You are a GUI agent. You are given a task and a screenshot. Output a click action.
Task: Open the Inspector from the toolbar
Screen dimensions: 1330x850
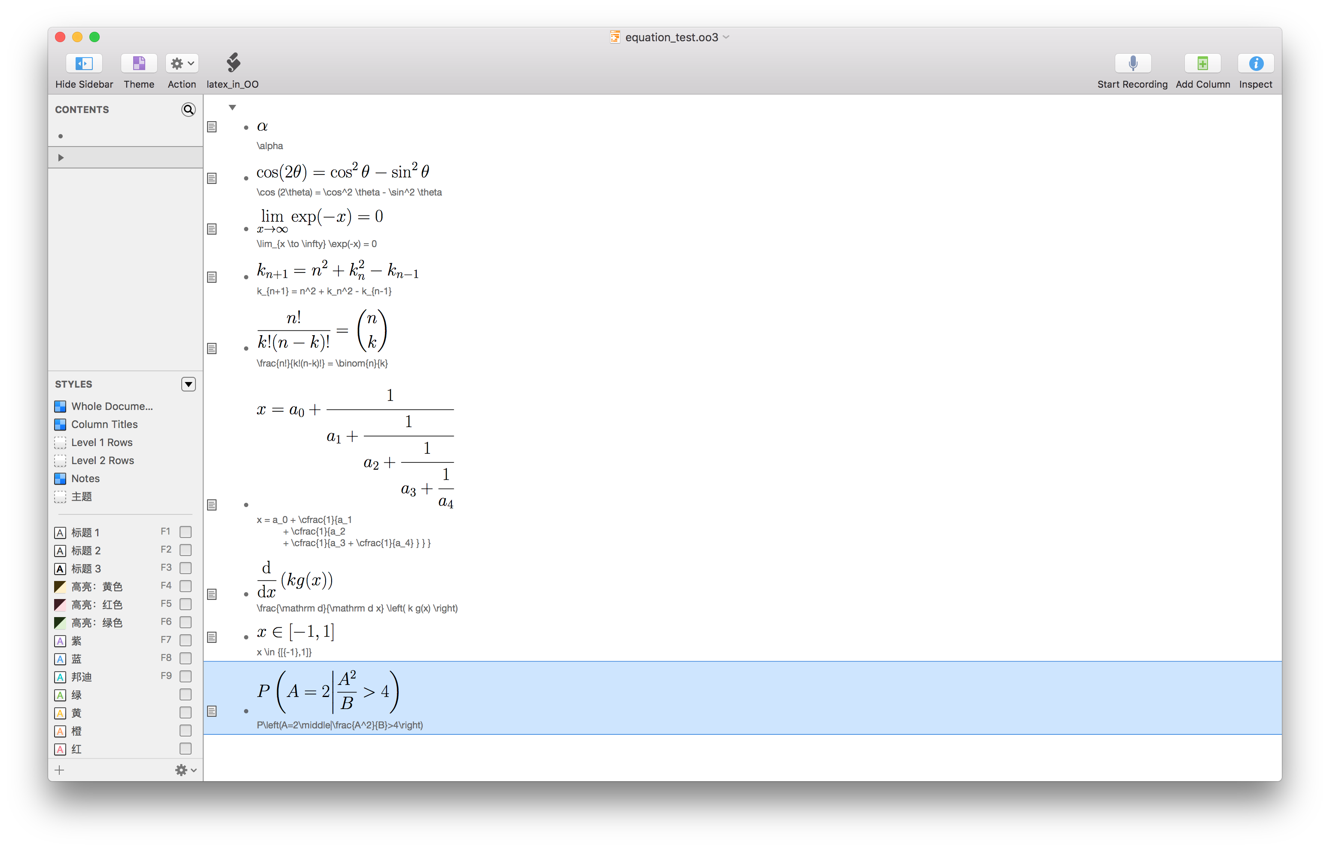click(1255, 63)
